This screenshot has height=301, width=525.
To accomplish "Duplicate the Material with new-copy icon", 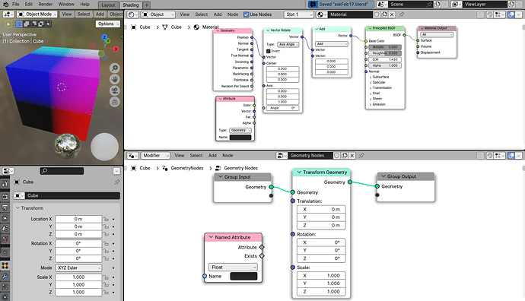I will point(384,14).
